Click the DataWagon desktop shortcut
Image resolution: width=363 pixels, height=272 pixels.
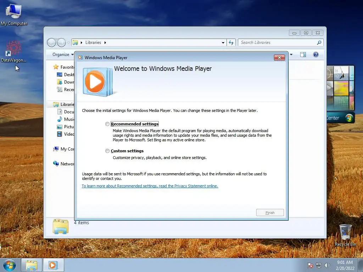(x=13, y=51)
